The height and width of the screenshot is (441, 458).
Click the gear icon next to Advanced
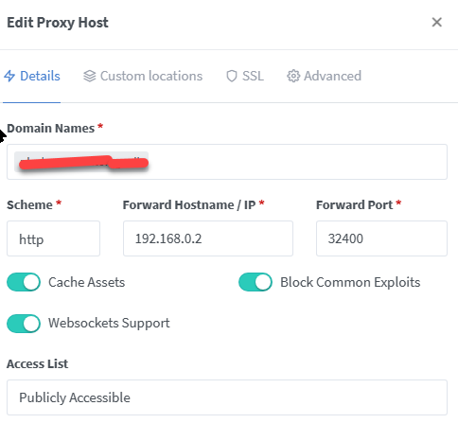293,76
